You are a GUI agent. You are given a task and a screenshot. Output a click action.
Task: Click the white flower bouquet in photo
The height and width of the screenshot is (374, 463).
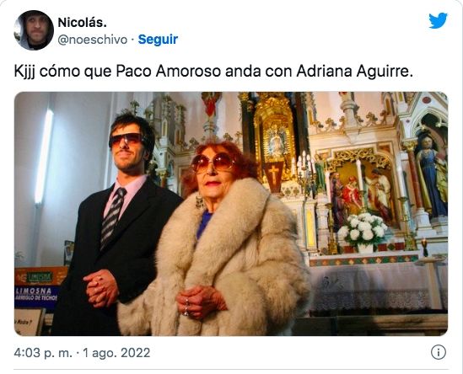[363, 229]
